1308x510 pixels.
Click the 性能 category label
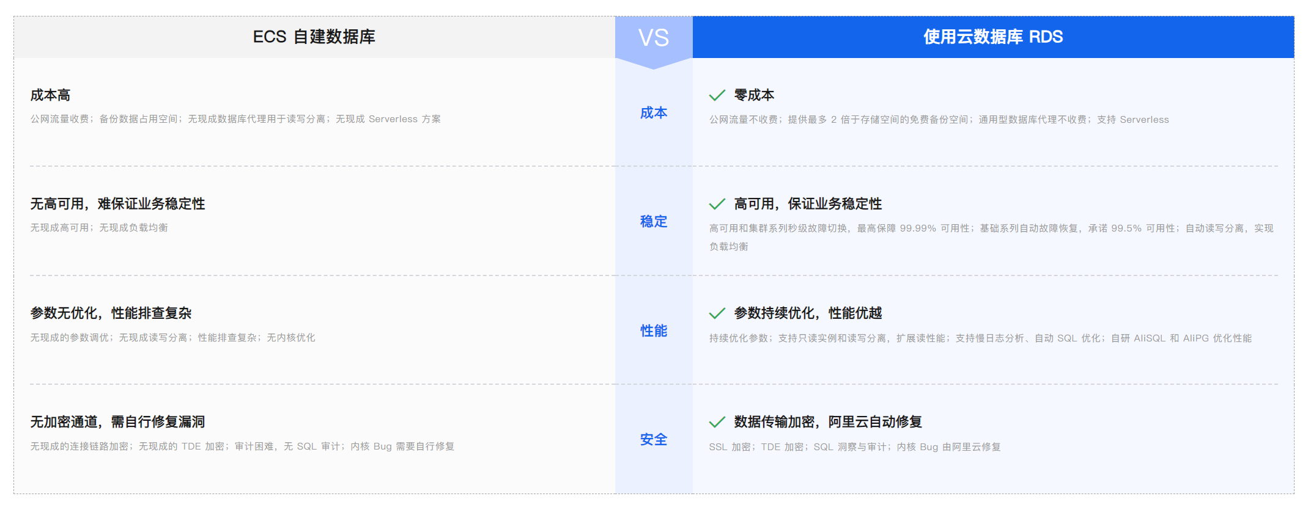point(654,331)
